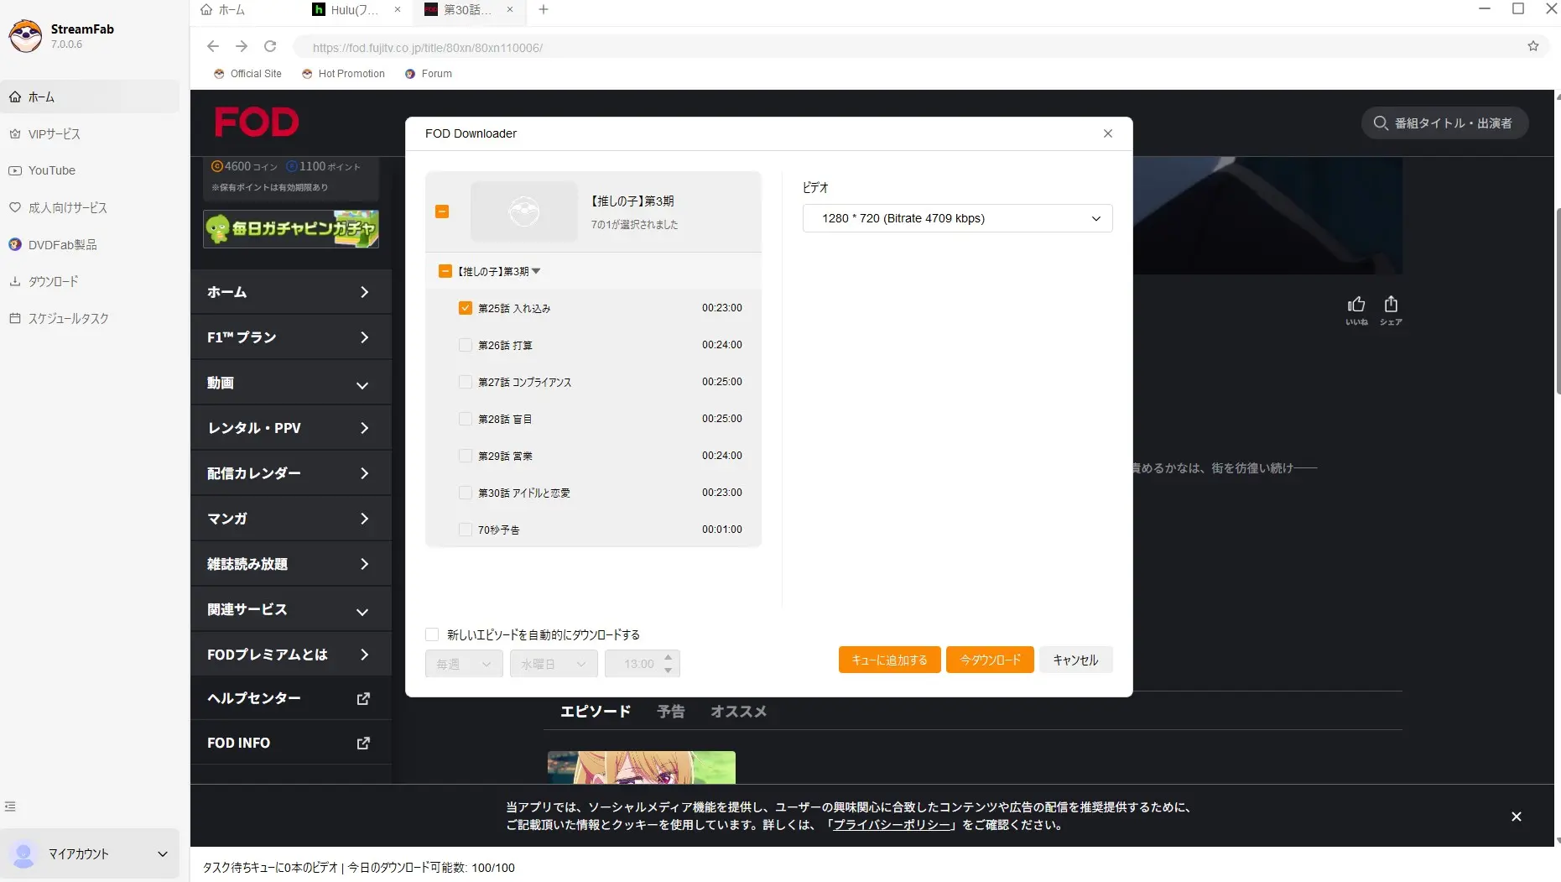Switch to the エピソード tab
This screenshot has width=1561, height=882.
point(596,712)
